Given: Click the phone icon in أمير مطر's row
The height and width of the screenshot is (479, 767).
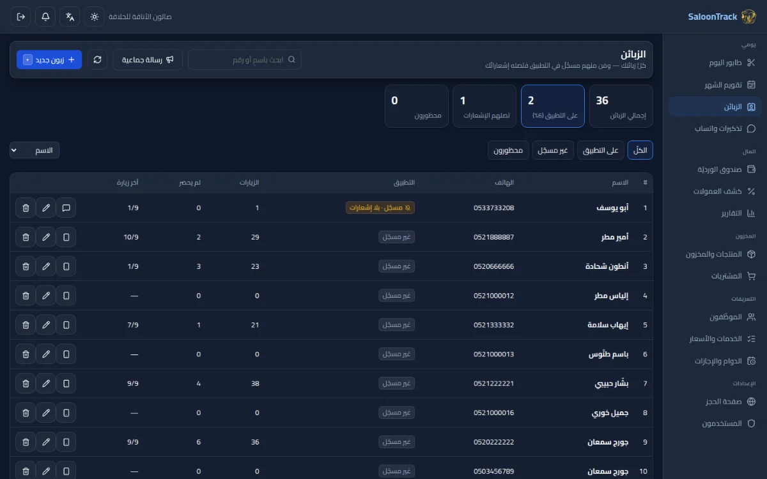Looking at the screenshot, I should point(66,237).
